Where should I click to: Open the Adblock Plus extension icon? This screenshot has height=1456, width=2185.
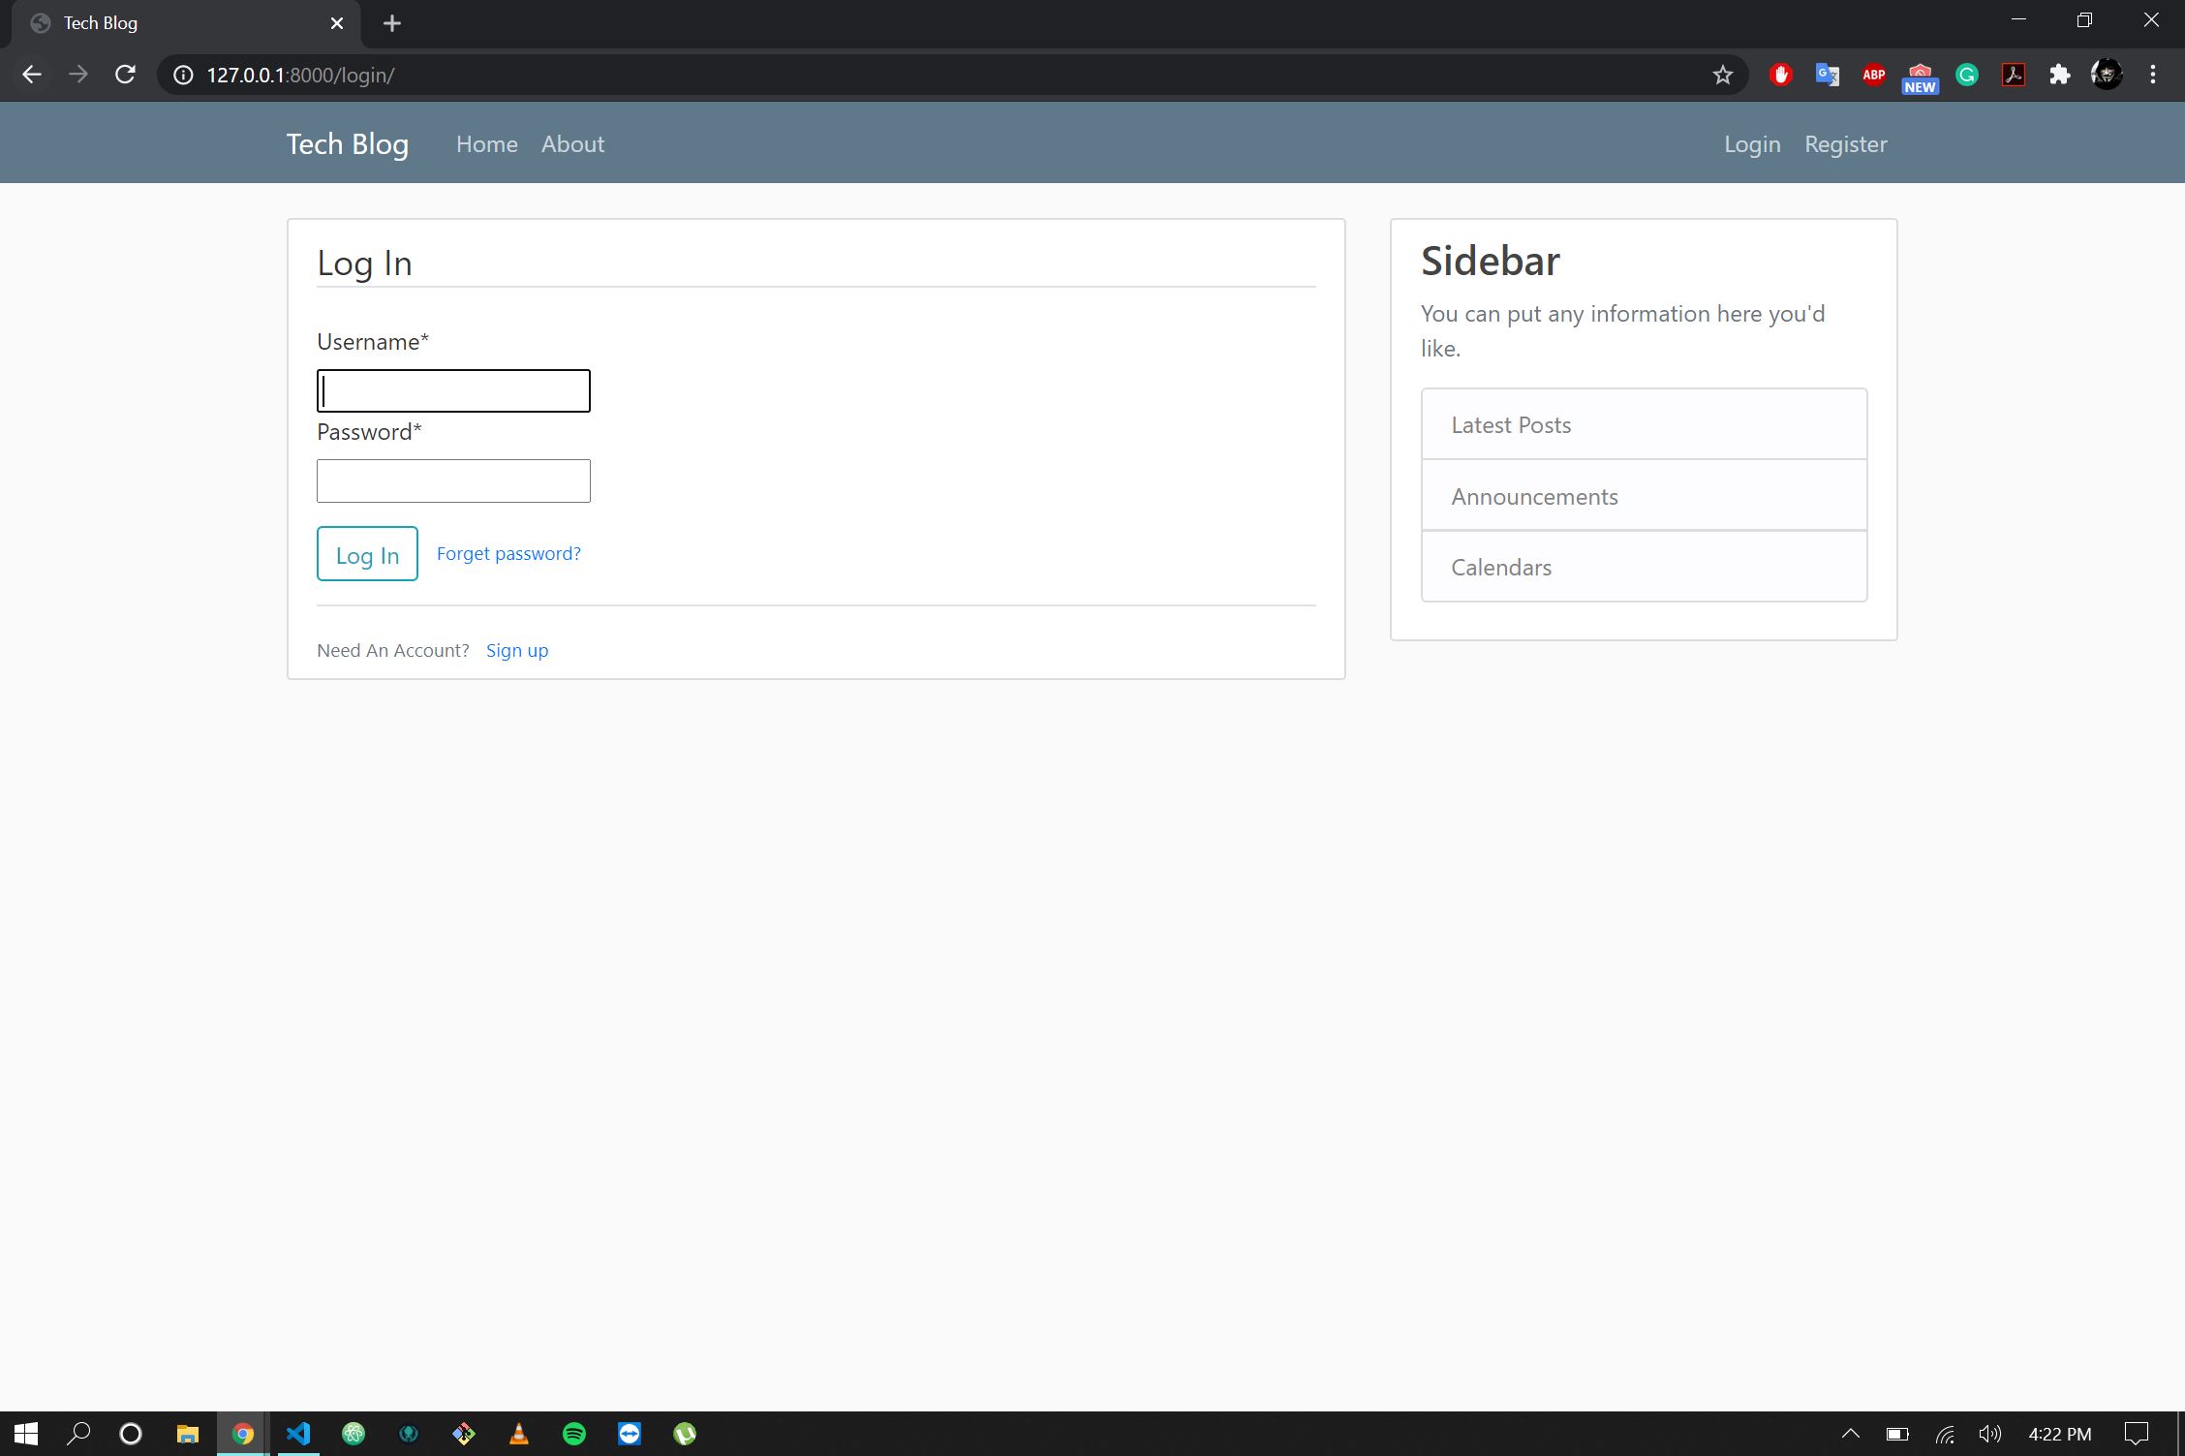point(1873,75)
